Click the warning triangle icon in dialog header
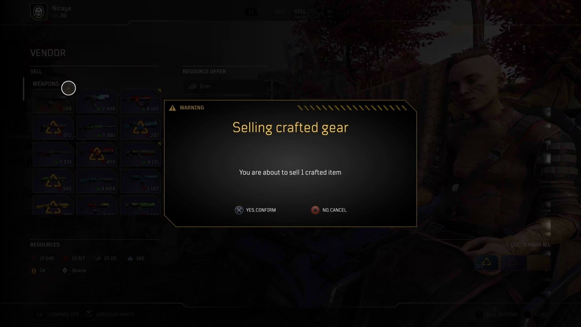581x327 pixels. [x=172, y=108]
